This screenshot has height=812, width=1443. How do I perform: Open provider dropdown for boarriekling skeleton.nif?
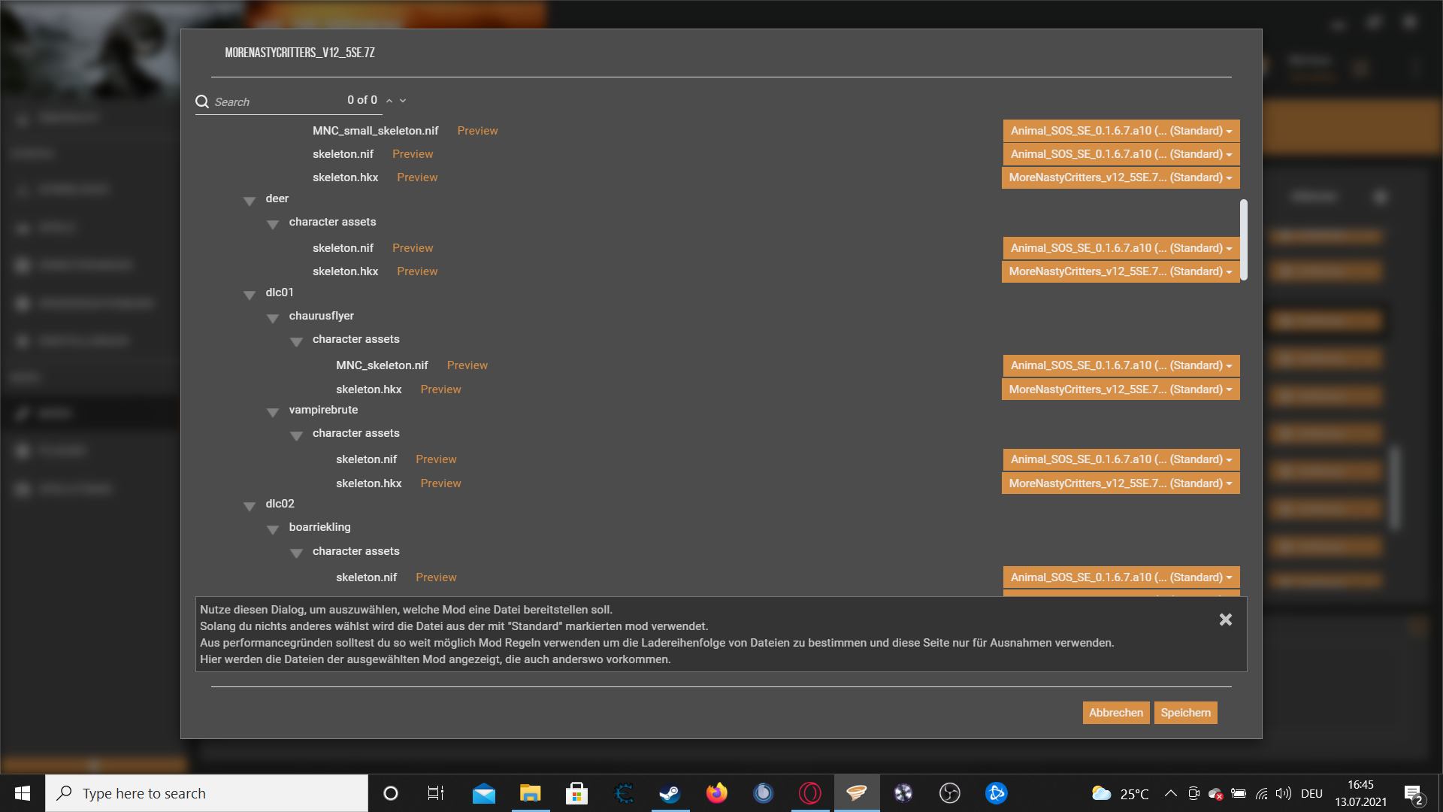pyautogui.click(x=1121, y=577)
